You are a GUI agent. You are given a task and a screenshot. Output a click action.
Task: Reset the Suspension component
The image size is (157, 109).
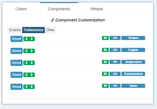(16, 63)
